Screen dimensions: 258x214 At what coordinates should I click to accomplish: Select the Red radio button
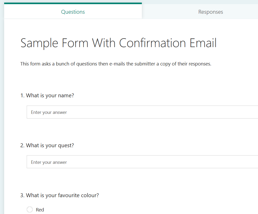[x=30, y=210]
